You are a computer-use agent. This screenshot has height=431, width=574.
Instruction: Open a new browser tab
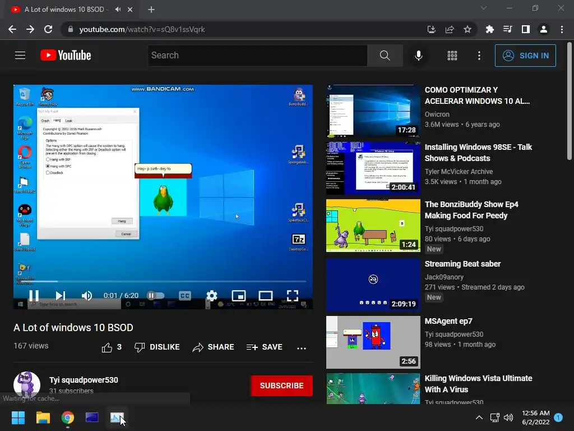(151, 10)
